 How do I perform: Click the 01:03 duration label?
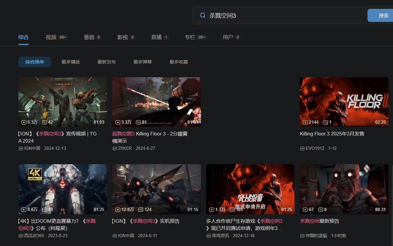point(99,122)
